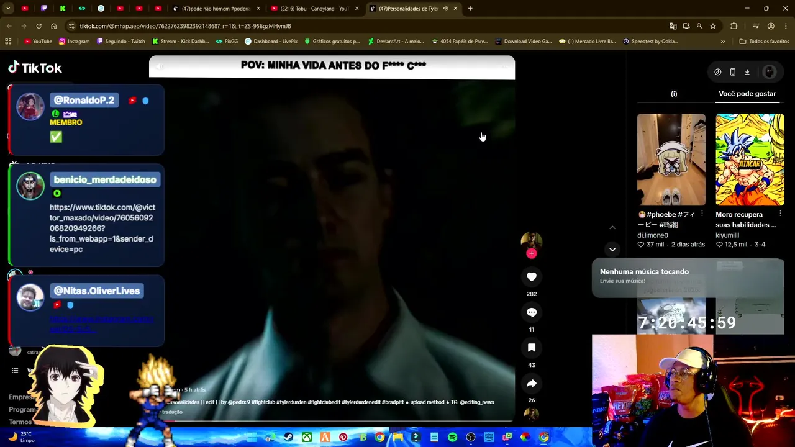795x447 pixels.
Task: Open the Chrome profile avatar button
Action: pos(771,26)
